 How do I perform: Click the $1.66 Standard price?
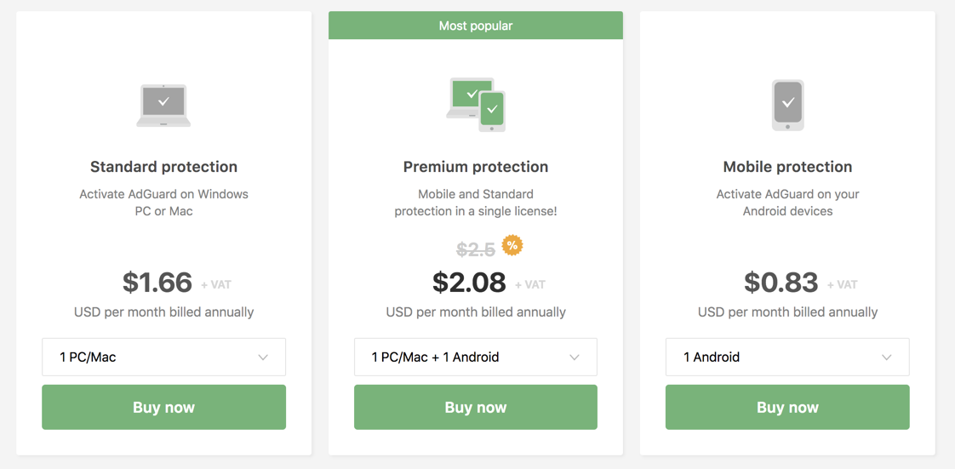pos(157,283)
